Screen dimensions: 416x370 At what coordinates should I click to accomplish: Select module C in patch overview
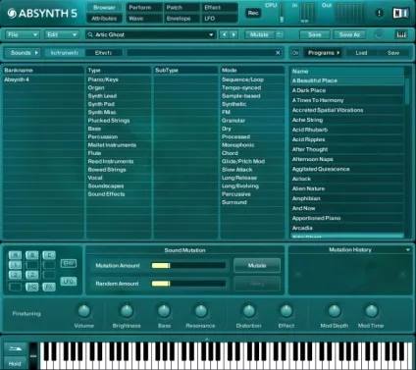click(49, 255)
